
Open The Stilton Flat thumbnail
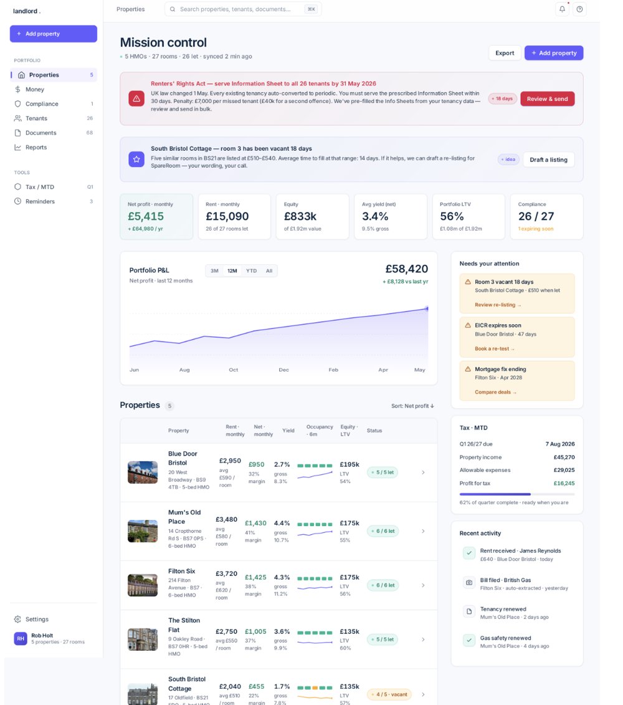tap(143, 640)
